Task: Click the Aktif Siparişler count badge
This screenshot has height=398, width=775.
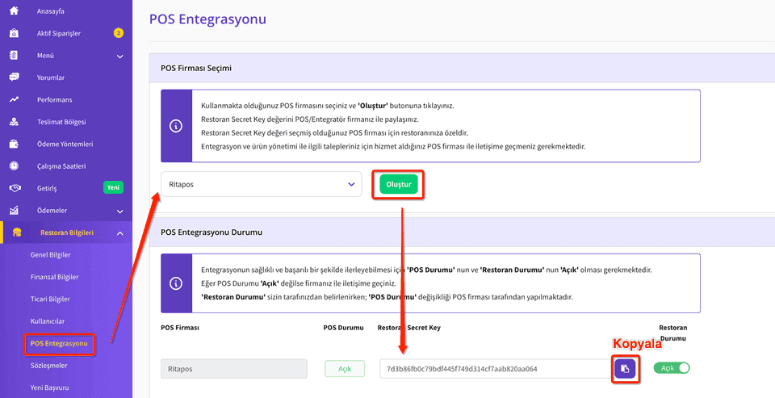Action: tap(118, 33)
